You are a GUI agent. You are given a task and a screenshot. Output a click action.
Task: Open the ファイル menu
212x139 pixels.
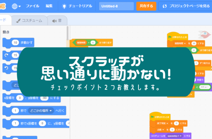coord(32,6)
